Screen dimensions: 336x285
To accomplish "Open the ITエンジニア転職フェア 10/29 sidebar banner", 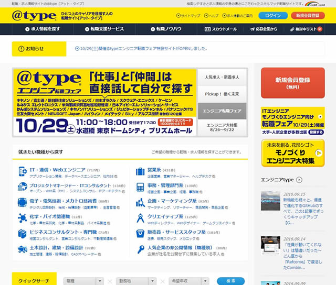I will [x=293, y=121].
